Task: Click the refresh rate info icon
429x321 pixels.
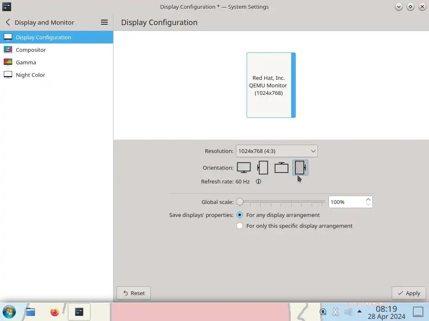Action: click(258, 181)
